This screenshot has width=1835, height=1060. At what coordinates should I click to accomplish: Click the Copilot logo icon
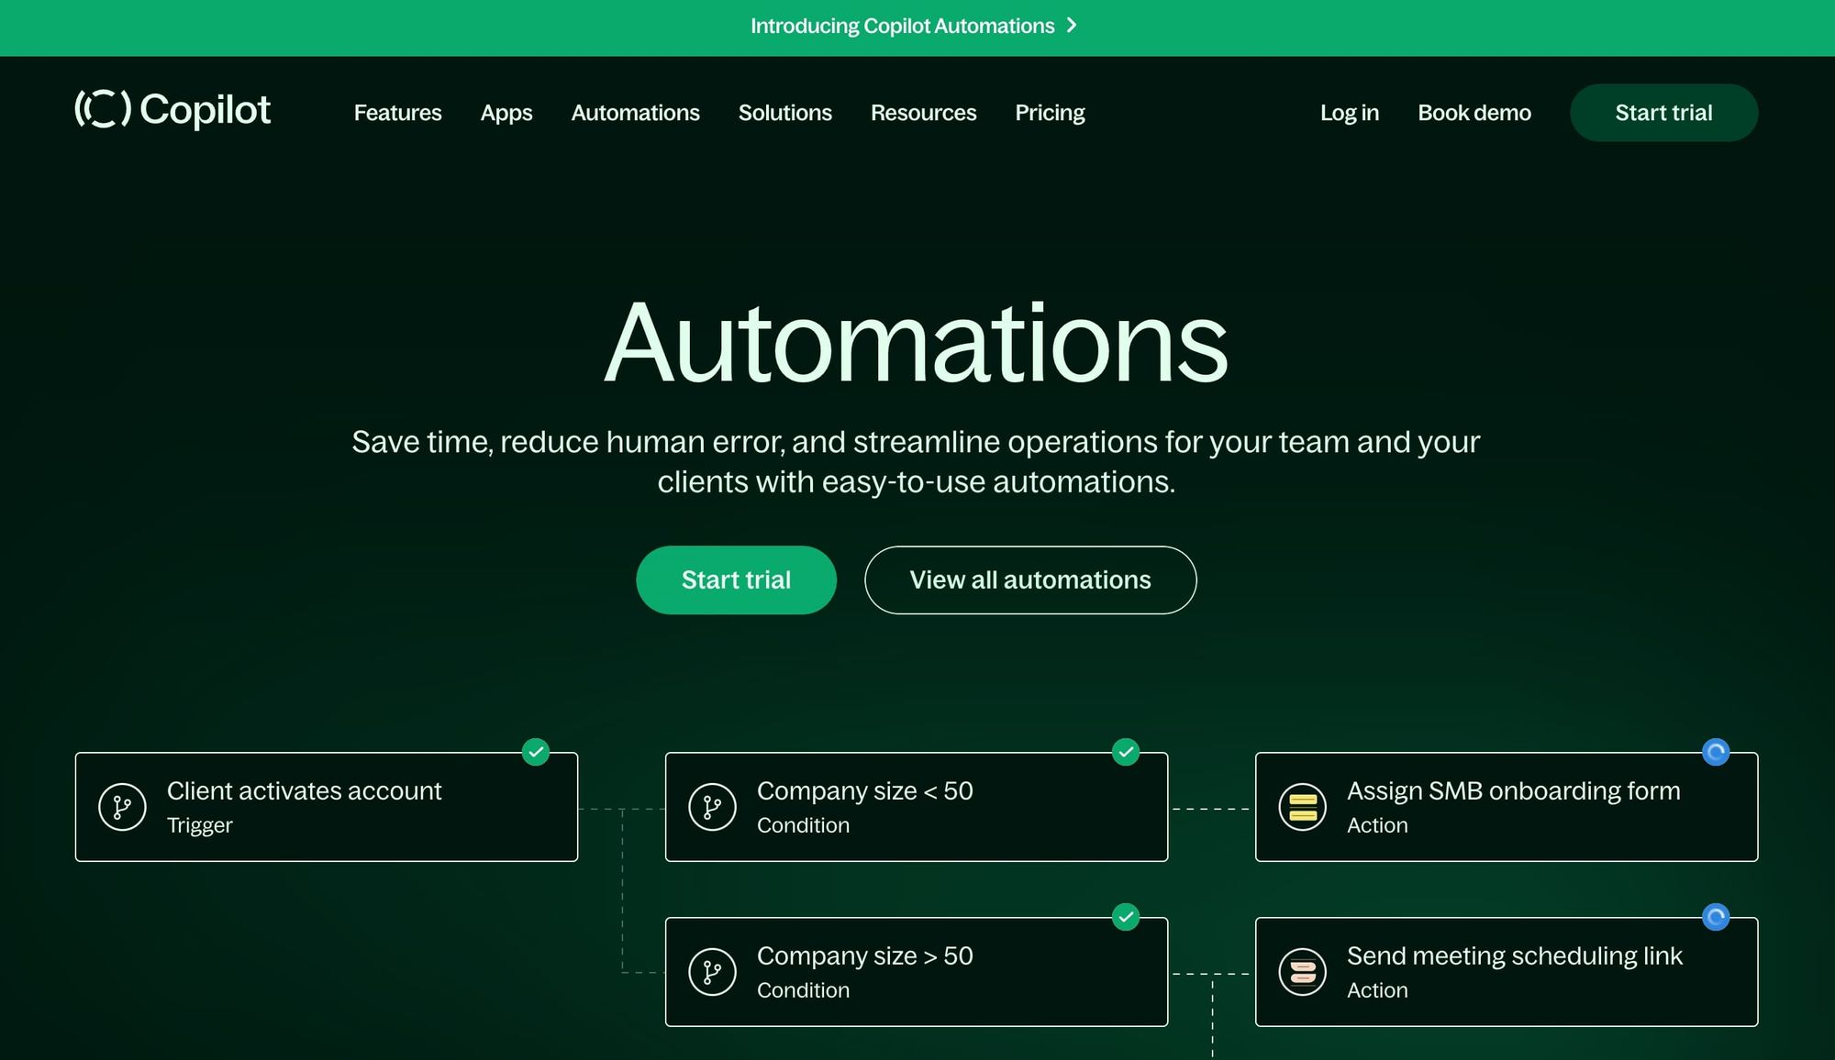101,112
